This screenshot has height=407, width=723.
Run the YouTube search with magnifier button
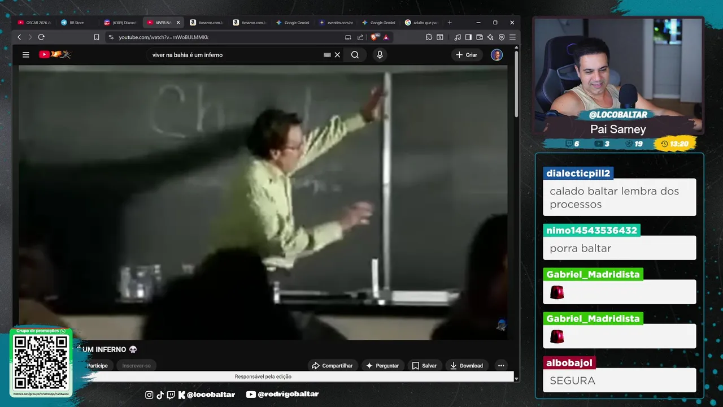pyautogui.click(x=355, y=55)
